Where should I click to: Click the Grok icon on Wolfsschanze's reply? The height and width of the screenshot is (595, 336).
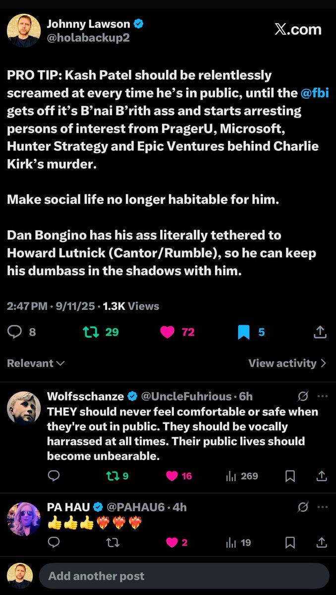pyautogui.click(x=303, y=396)
